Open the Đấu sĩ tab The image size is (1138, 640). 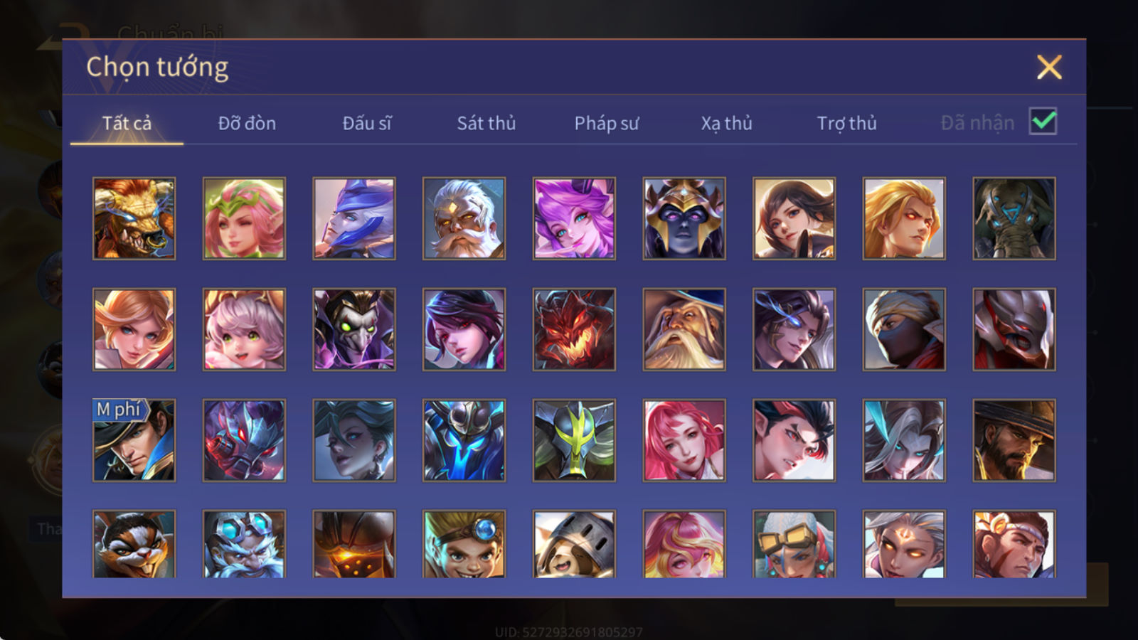tap(367, 123)
